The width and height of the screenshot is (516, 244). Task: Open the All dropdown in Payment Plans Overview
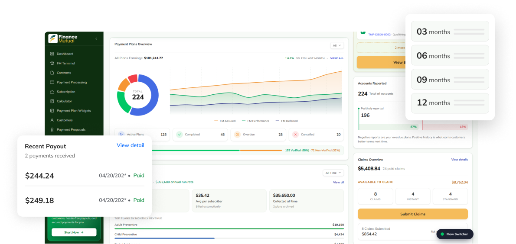tap(337, 46)
